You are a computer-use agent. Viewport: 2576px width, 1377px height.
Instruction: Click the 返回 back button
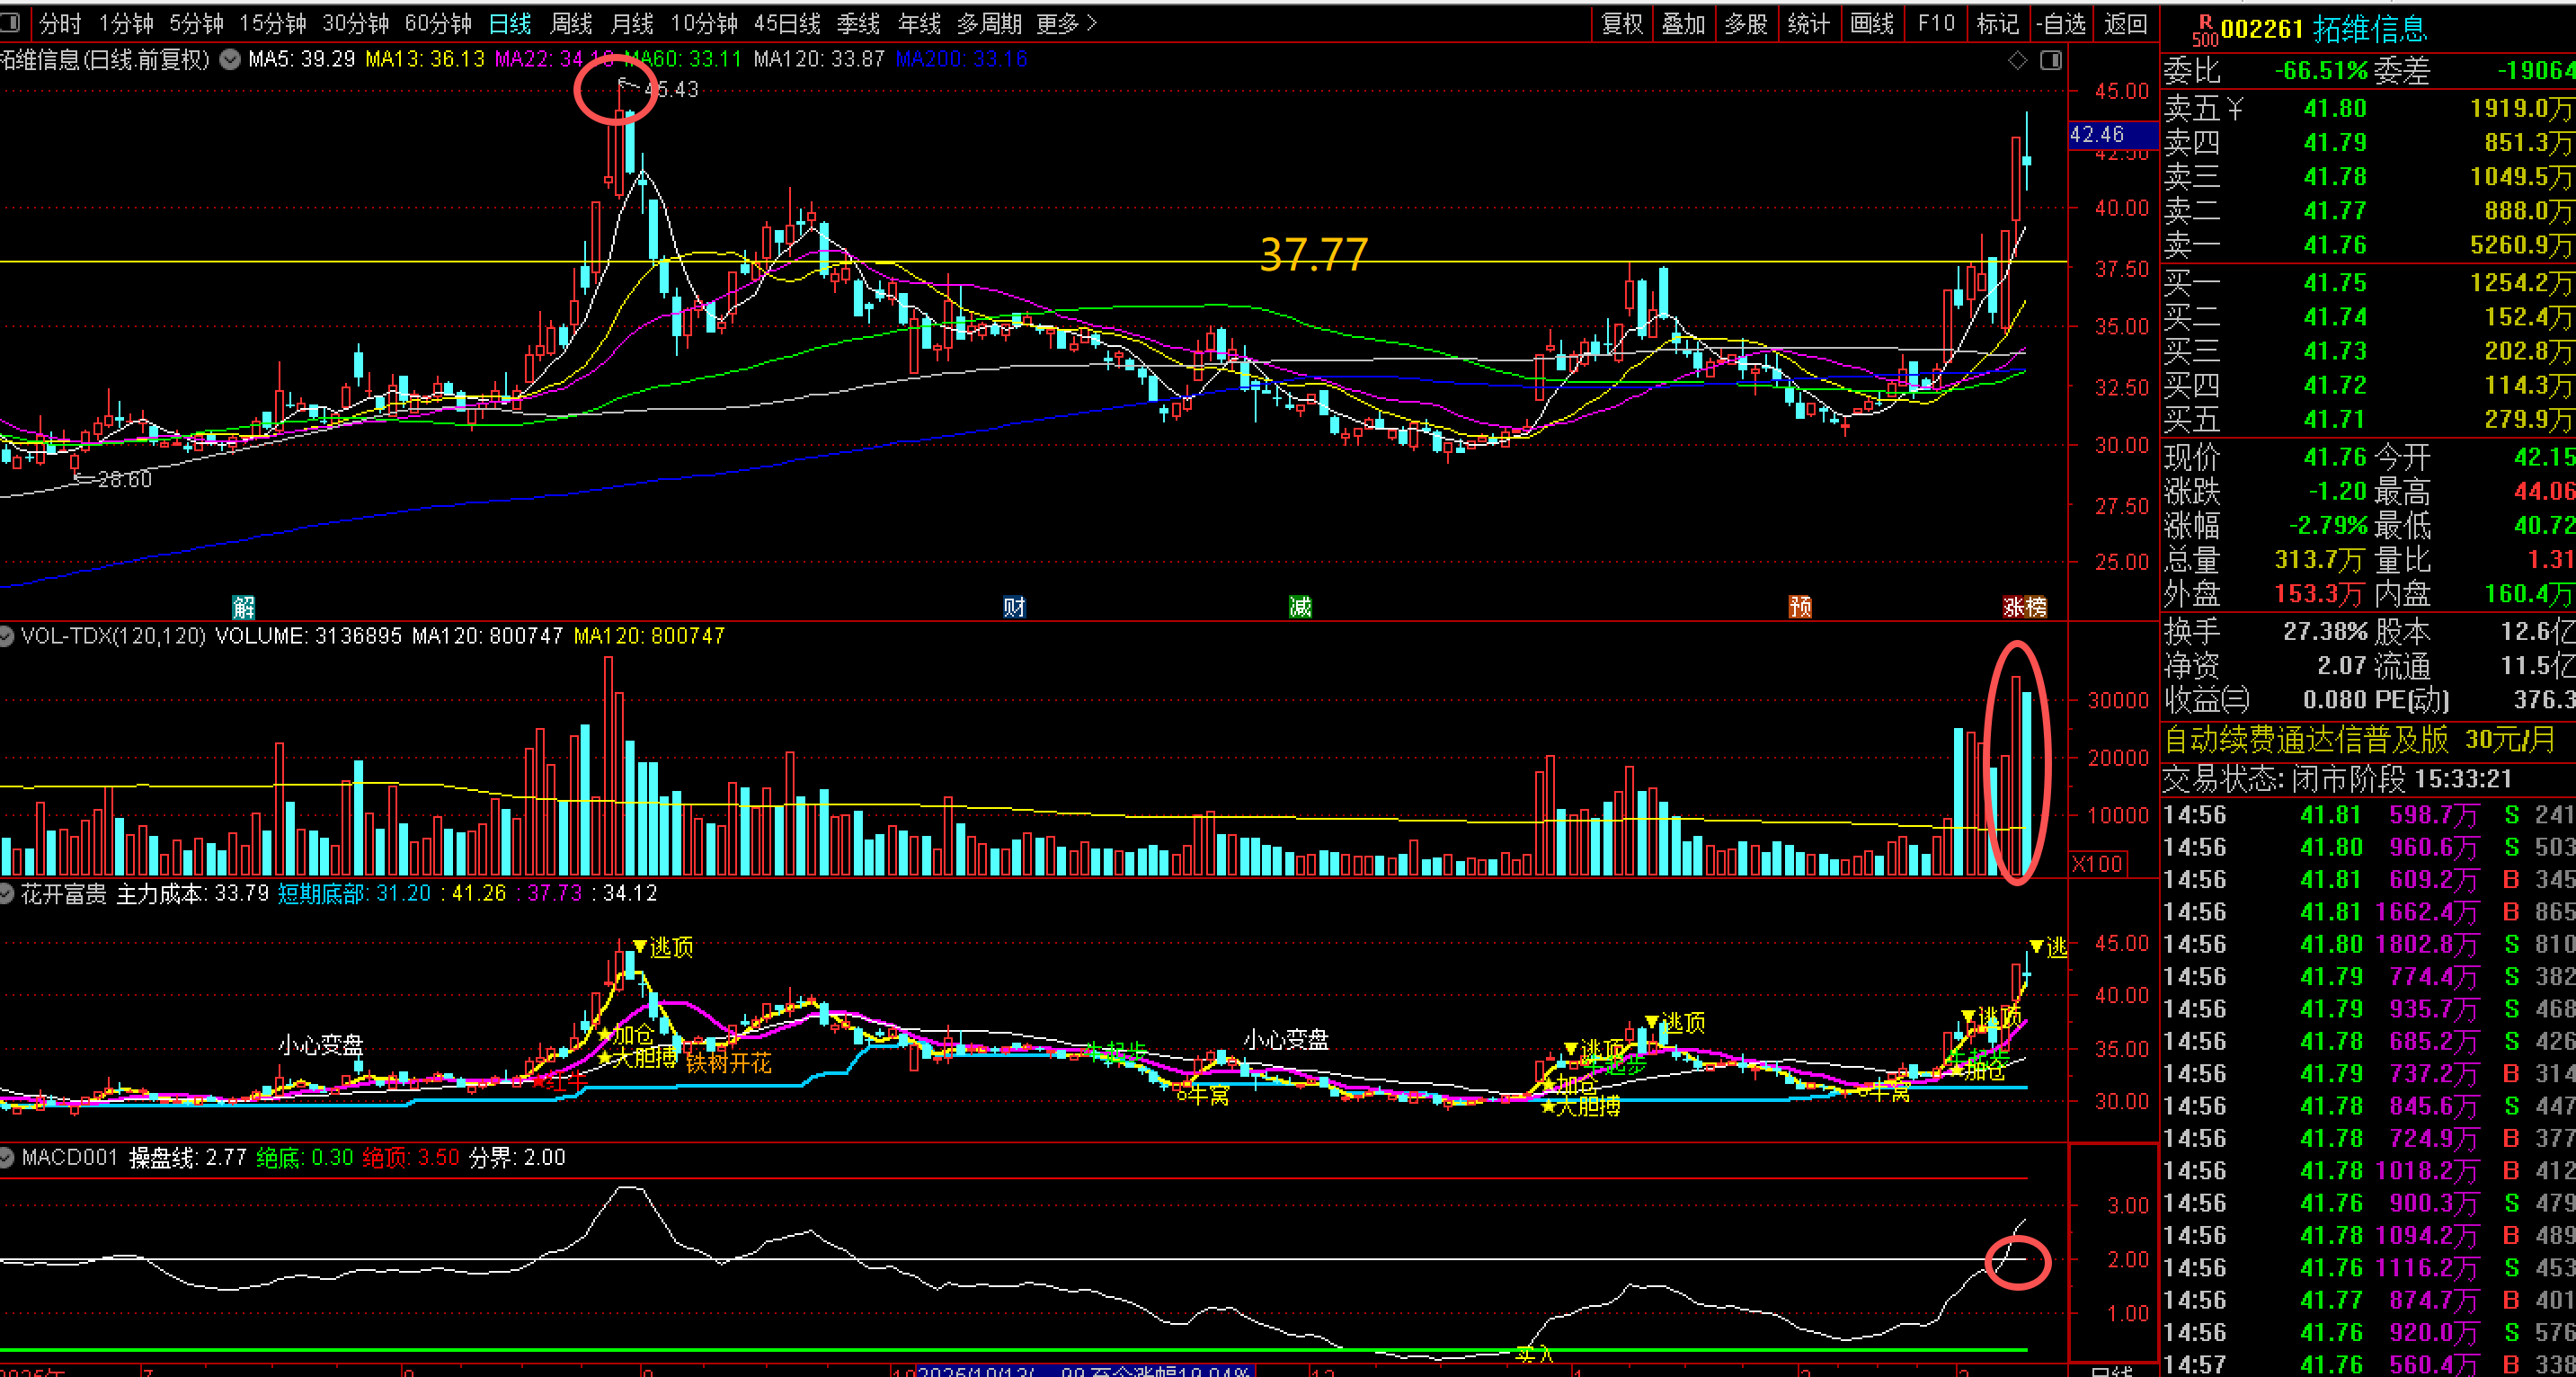2125,23
